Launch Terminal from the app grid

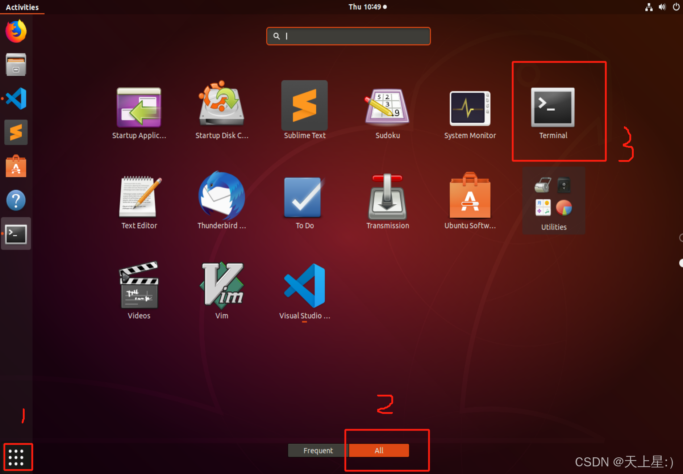(x=553, y=113)
